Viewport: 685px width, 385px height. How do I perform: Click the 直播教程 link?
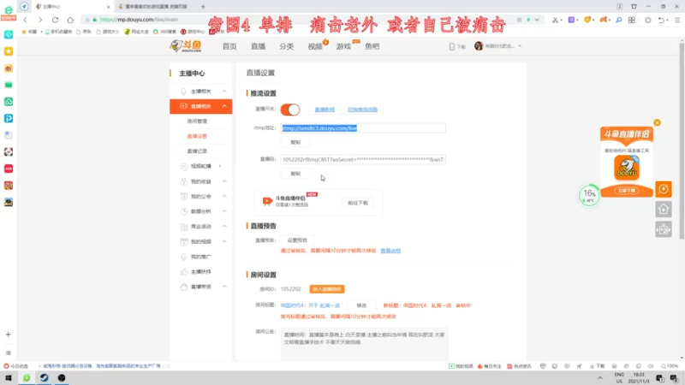pos(325,110)
